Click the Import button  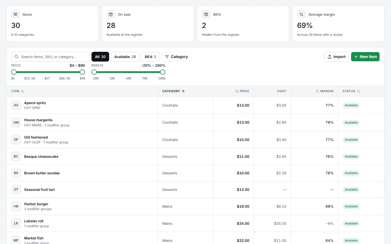tap(336, 57)
